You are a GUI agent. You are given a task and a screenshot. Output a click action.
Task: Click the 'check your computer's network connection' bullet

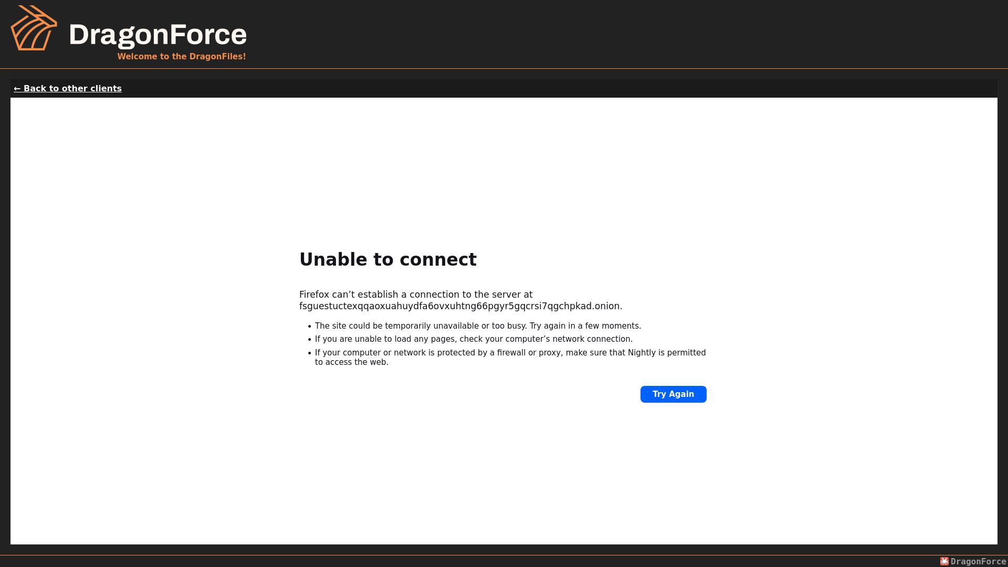[474, 339]
